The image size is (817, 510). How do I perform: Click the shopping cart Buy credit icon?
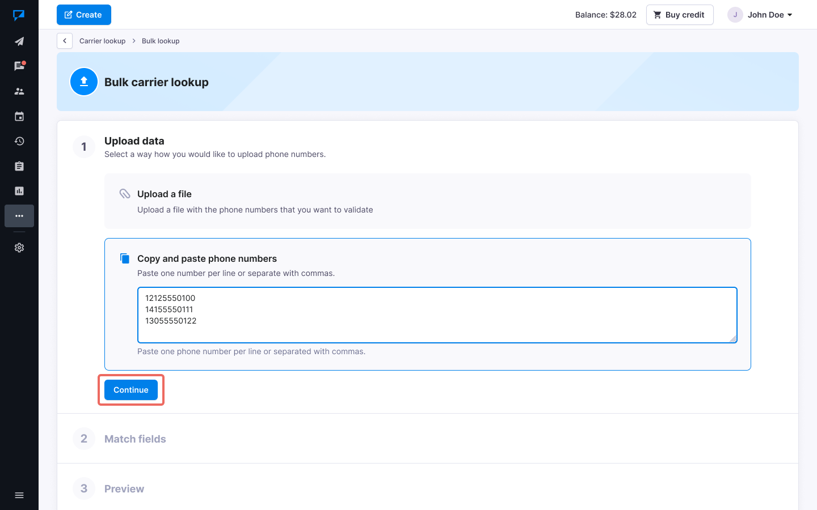[x=658, y=14]
